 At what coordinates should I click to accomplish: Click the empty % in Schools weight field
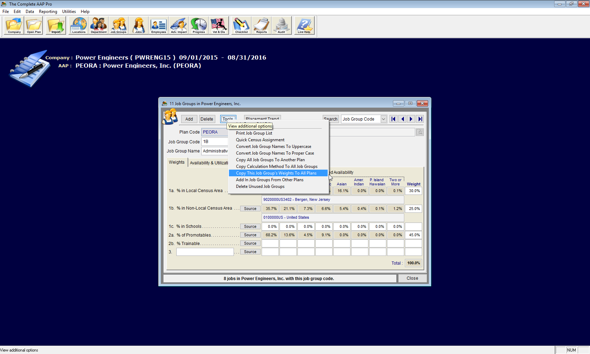coord(414,226)
